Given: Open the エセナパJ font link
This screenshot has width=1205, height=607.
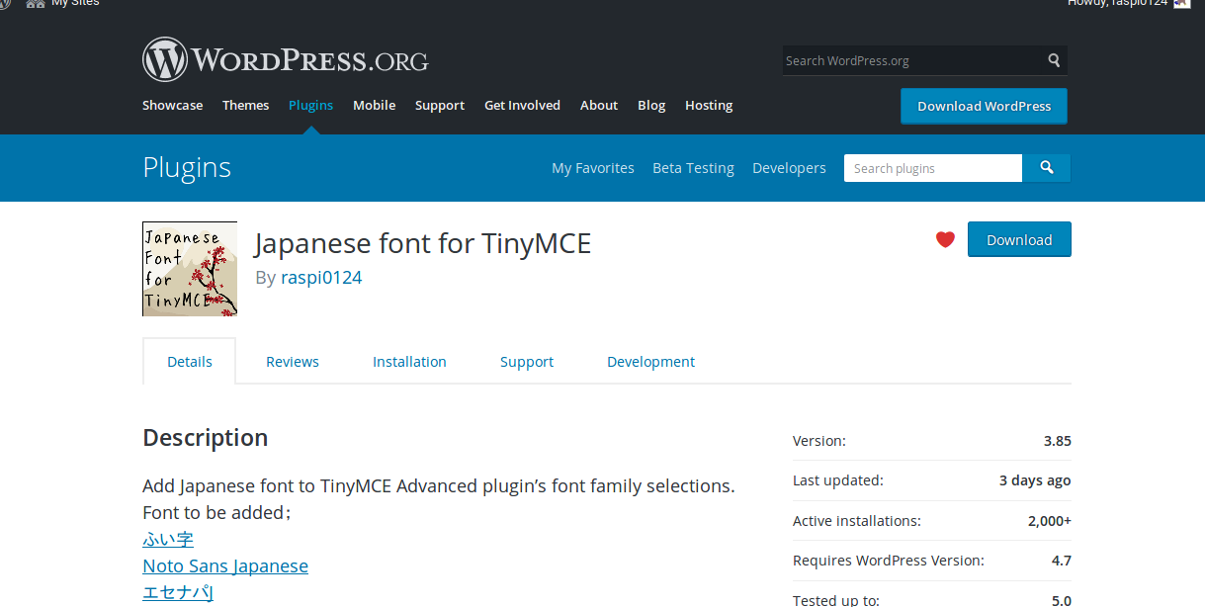Looking at the screenshot, I should (x=178, y=592).
